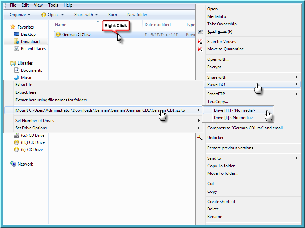Open the (H:) CD Drive icon
The image size is (305, 228).
(x=17, y=142)
